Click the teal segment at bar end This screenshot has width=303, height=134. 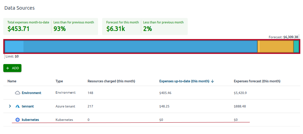coord(296,47)
